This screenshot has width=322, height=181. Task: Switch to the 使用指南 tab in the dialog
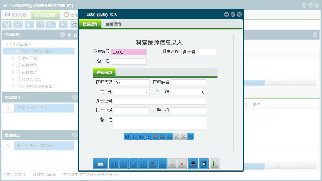click(114, 24)
